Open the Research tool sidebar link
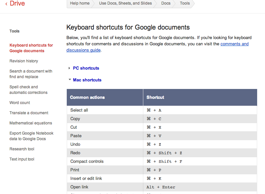Viewport: 265px width, 194px height. (x=22, y=149)
